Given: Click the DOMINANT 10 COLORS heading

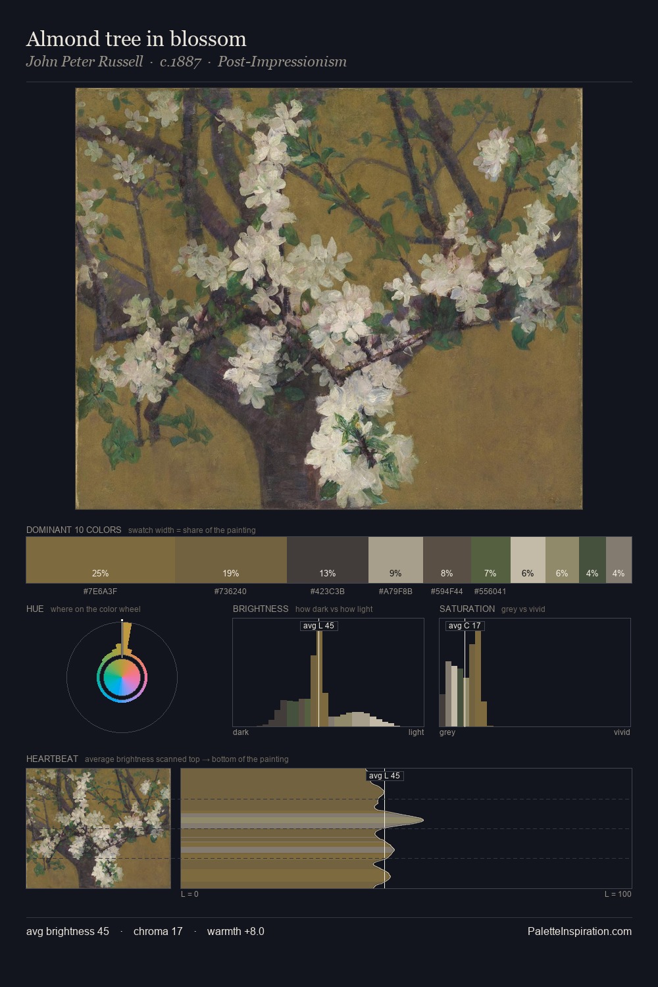Looking at the screenshot, I should 74,530.
